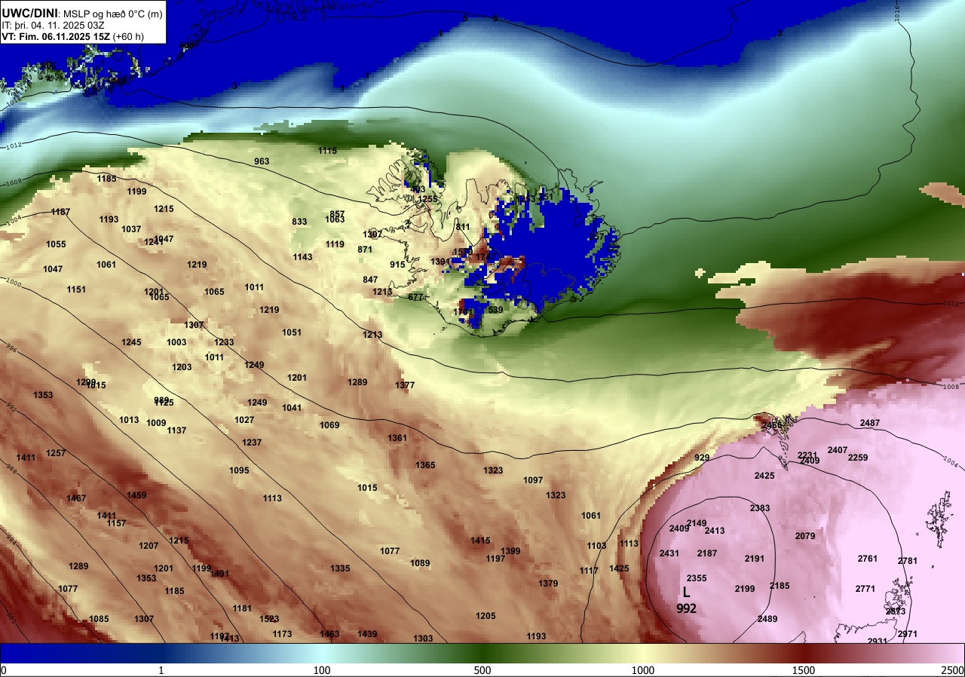Click the 1500 tick on the legend

(804, 670)
